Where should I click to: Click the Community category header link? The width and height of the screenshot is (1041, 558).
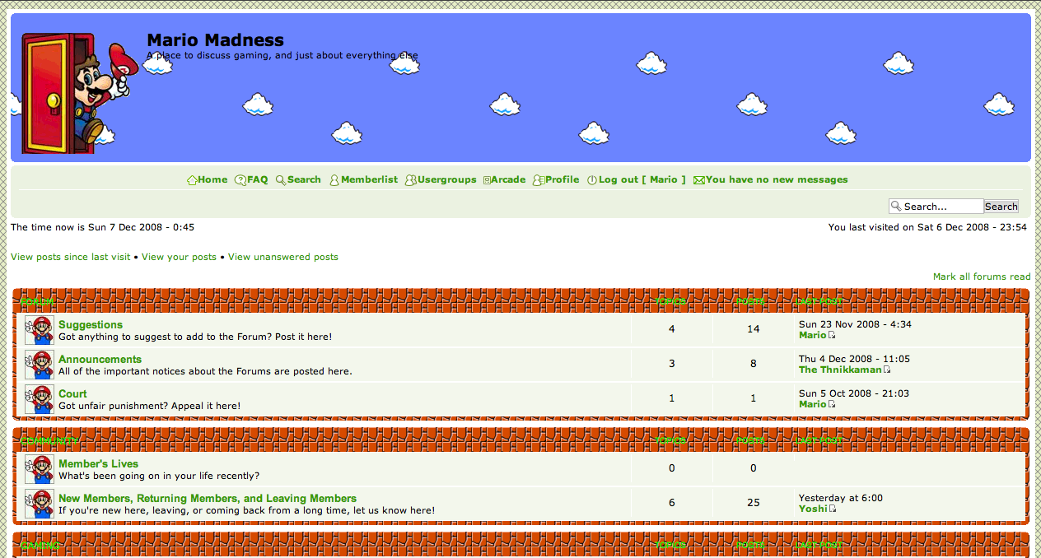[49, 441]
